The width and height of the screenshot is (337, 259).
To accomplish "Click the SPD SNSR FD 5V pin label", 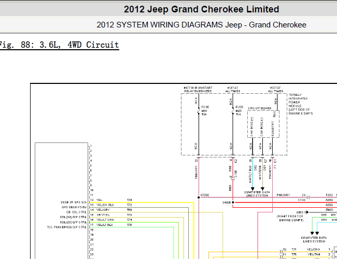I will [x=74, y=207].
